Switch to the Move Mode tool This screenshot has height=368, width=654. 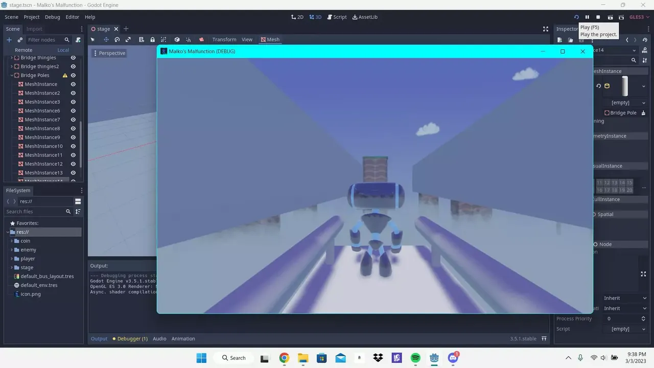106,39
